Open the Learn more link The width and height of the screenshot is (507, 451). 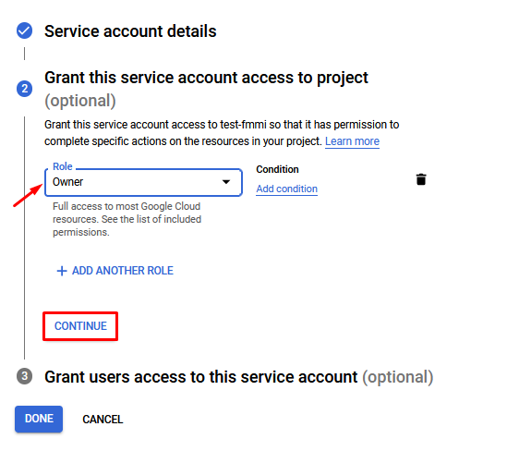click(352, 141)
